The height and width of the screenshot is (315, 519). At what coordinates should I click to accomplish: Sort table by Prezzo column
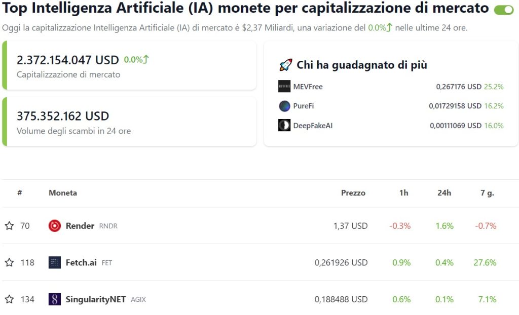[x=353, y=193]
